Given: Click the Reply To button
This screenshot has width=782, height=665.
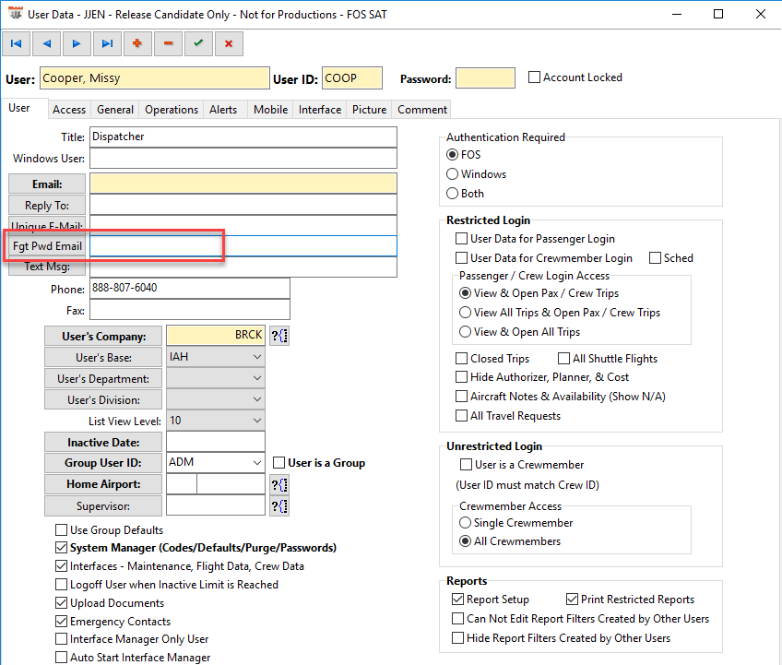Looking at the screenshot, I should click(47, 205).
